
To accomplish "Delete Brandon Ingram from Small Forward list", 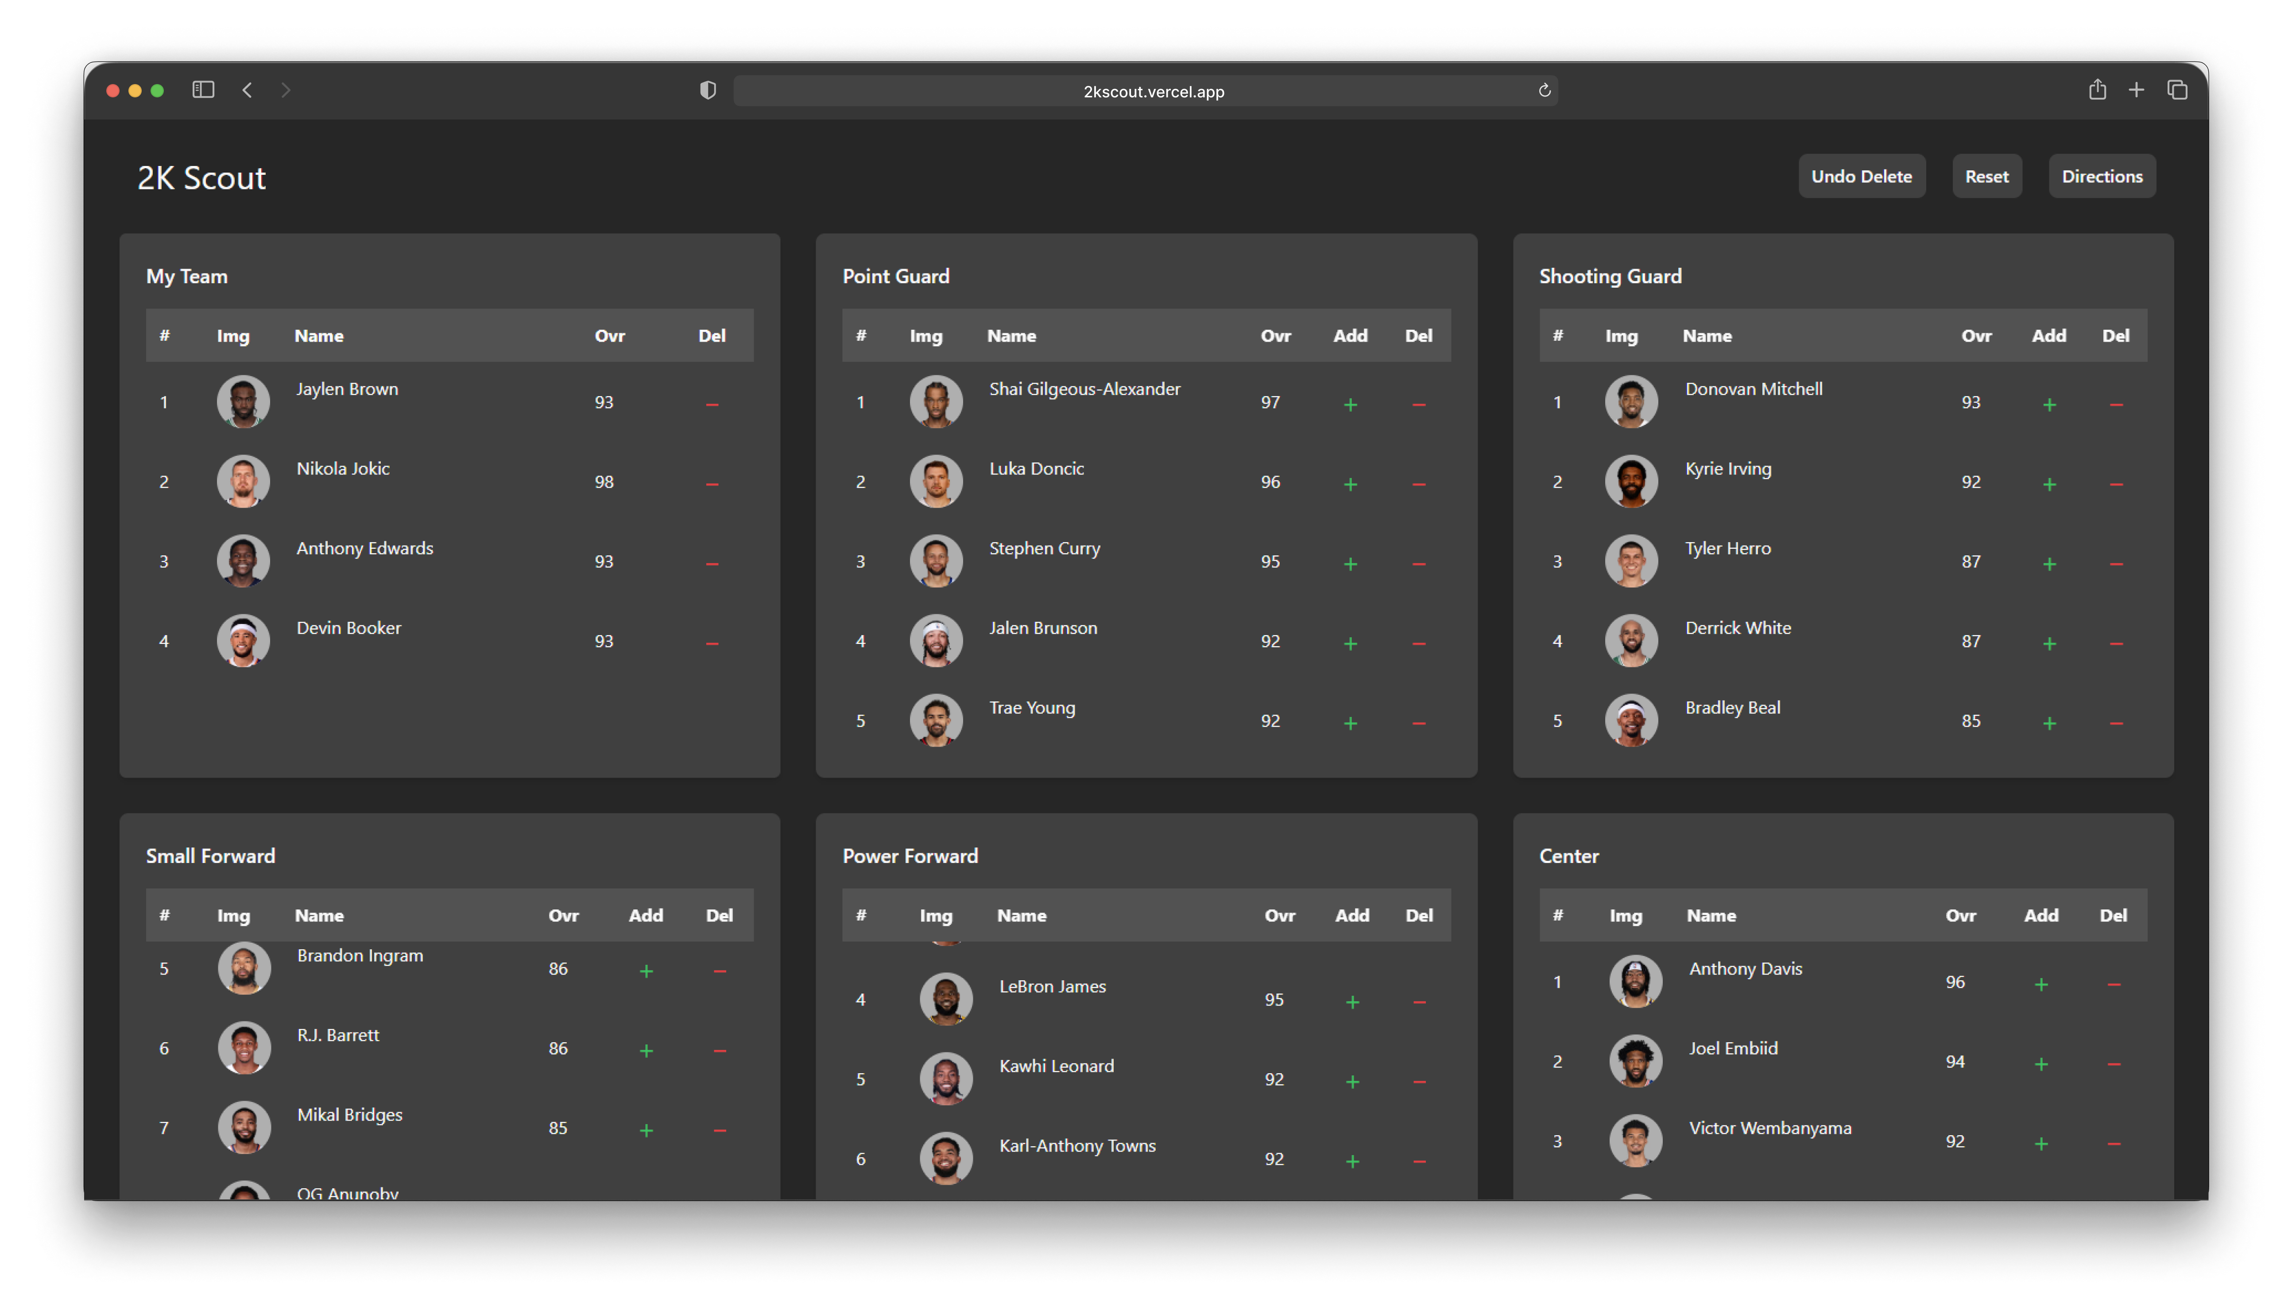I will [719, 971].
